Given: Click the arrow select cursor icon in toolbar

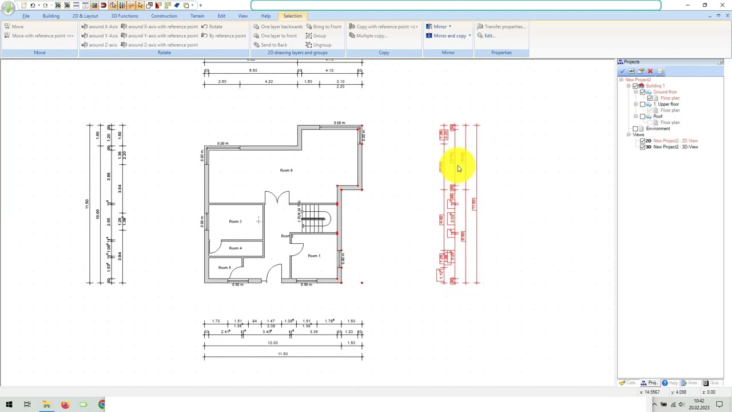Looking at the screenshot, I should 140,5.
